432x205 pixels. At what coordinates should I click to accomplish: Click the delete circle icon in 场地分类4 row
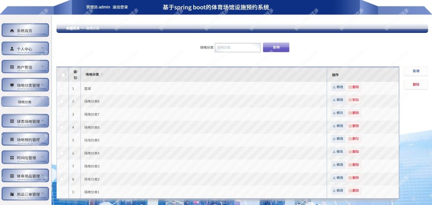(x=350, y=152)
